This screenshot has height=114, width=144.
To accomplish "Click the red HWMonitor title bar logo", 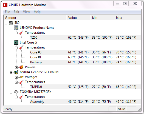I will (5, 5).
